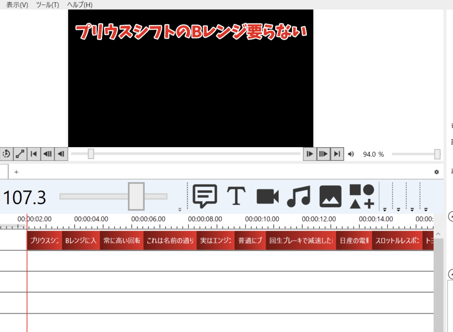Select the 回生ブレーキで減速した clip on timeline
The width and height of the screenshot is (453, 332).
point(301,241)
